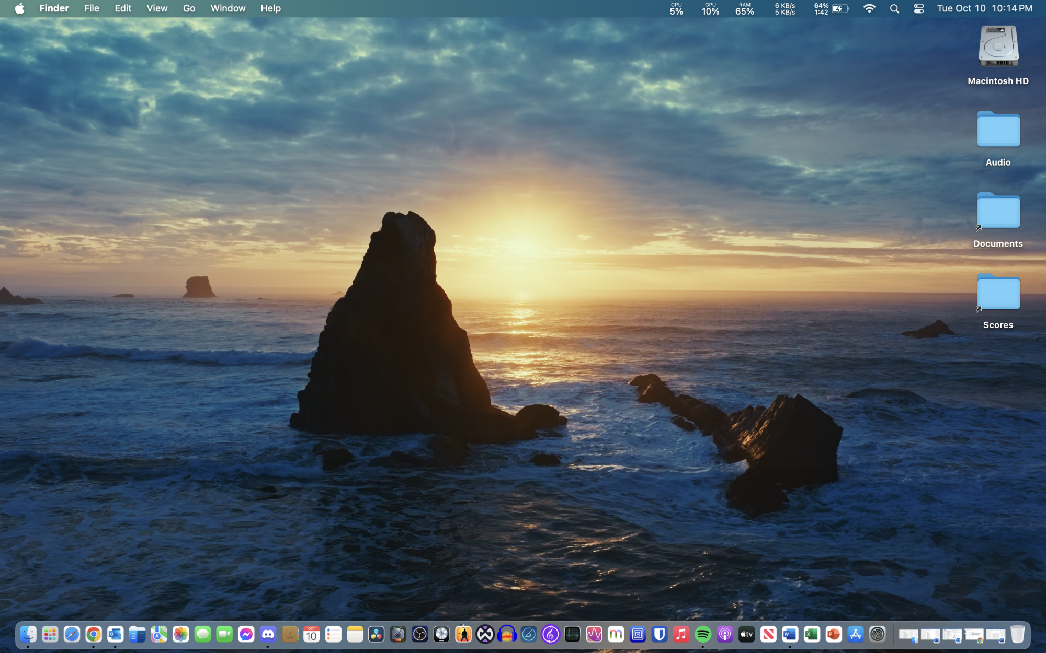Open Microsoft Excel

[812, 634]
